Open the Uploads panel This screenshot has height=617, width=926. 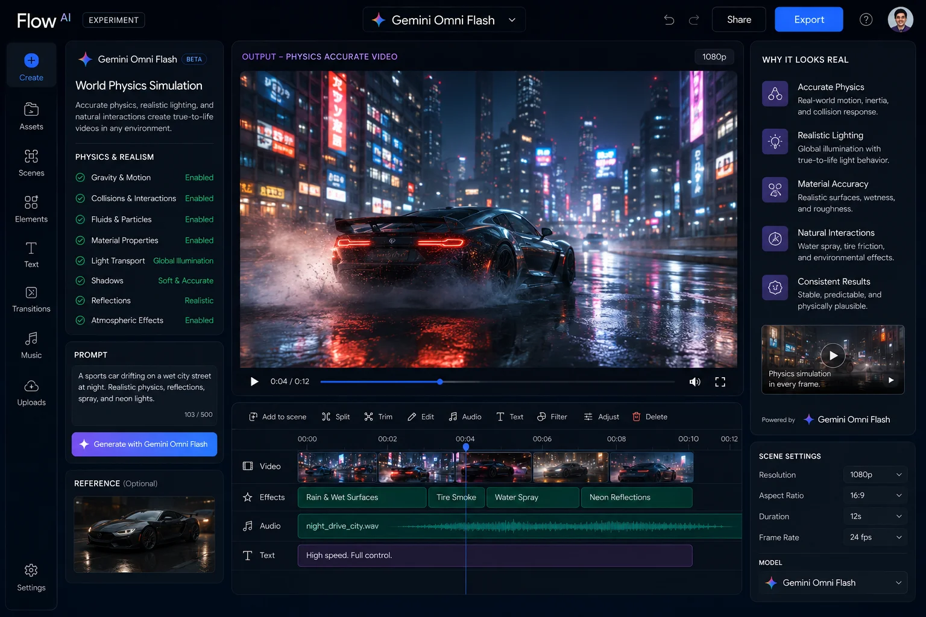pyautogui.click(x=31, y=392)
